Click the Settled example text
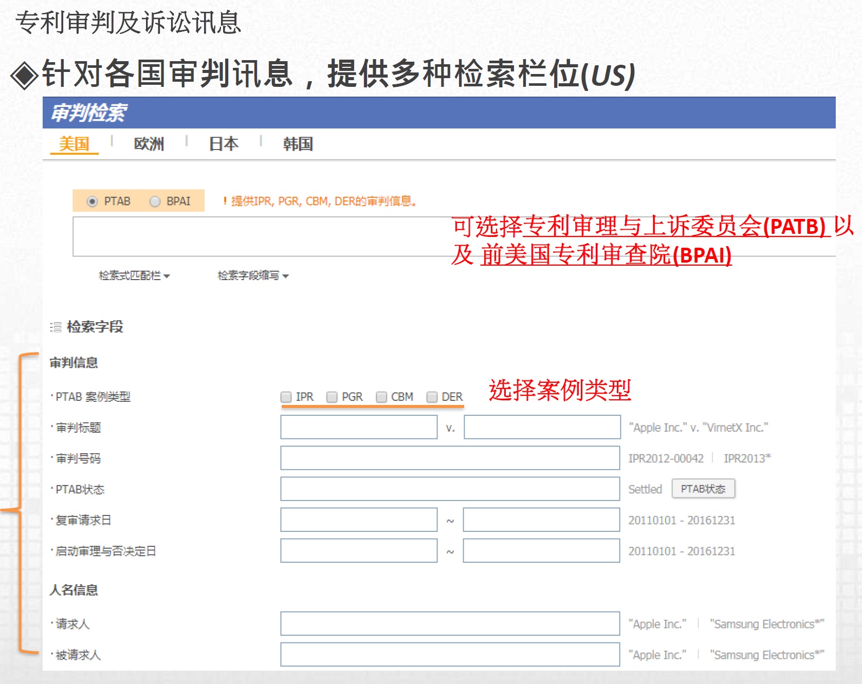 pyautogui.click(x=645, y=489)
